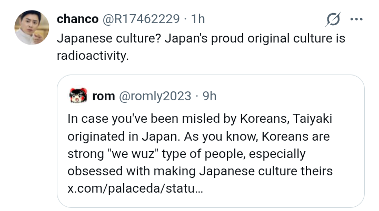
Task: Click 'especially' in rom's quoted post
Action: (x=277, y=154)
